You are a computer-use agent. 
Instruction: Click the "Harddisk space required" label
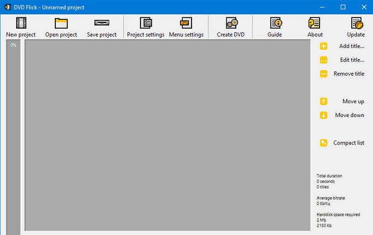(x=338, y=214)
